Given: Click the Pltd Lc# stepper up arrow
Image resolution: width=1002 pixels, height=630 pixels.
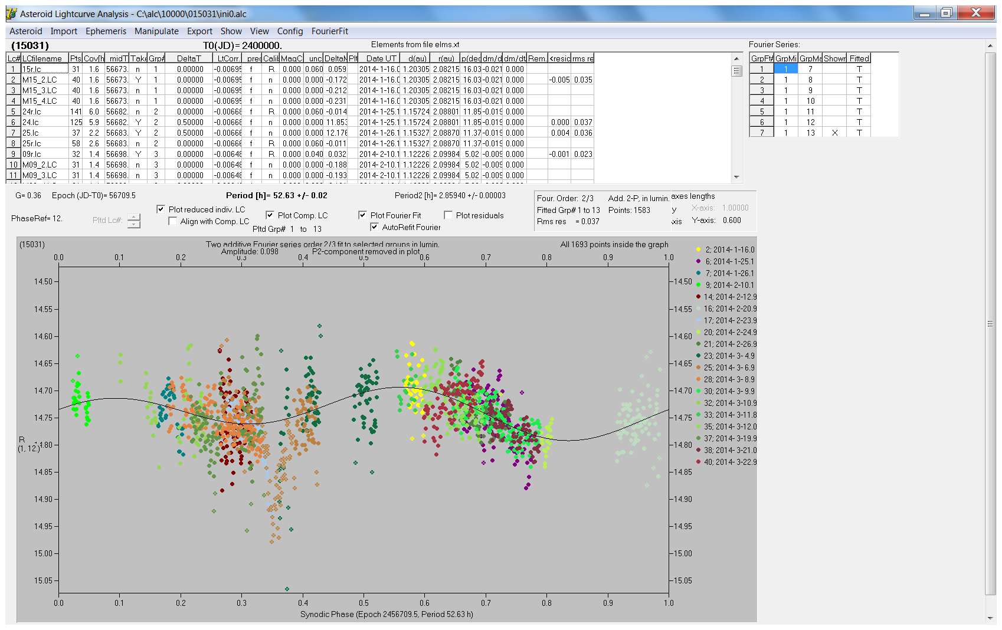Looking at the screenshot, I should point(134,216).
